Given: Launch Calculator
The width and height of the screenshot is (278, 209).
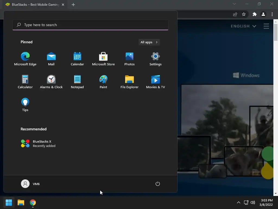Looking at the screenshot, I should click(x=25, y=82).
